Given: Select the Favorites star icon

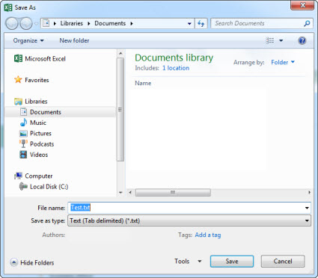Looking at the screenshot, I should click(18, 80).
